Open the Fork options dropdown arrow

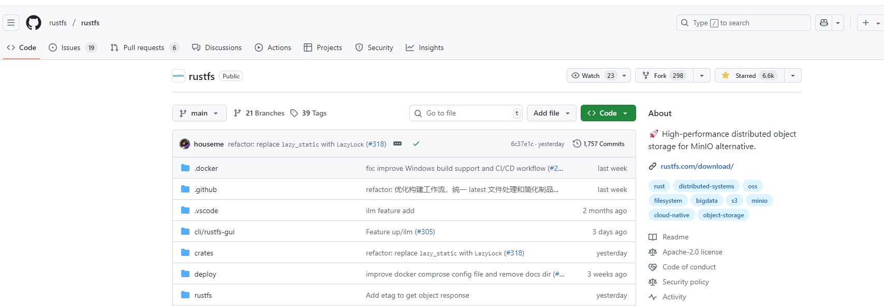coord(702,75)
